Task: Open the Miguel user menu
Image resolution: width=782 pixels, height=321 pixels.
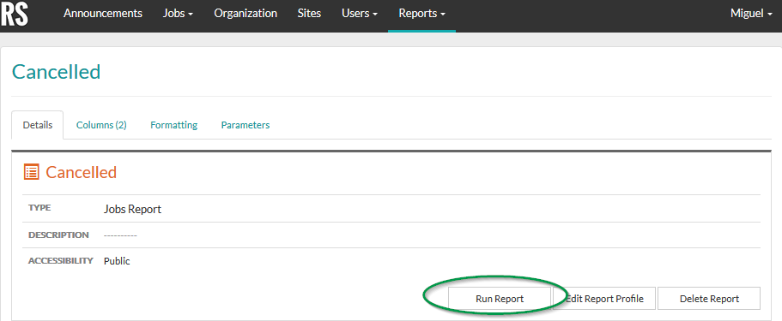Action: (752, 14)
